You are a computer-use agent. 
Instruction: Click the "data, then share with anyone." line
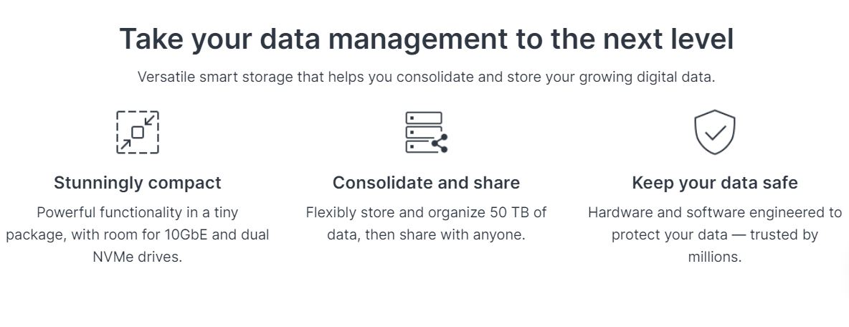click(x=426, y=235)
